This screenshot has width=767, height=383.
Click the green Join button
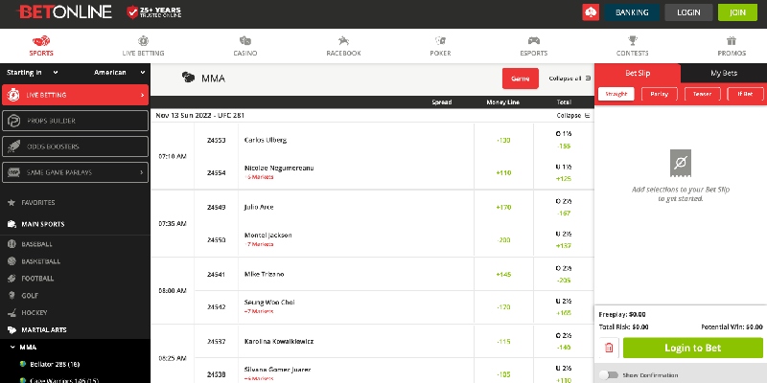[x=737, y=12]
